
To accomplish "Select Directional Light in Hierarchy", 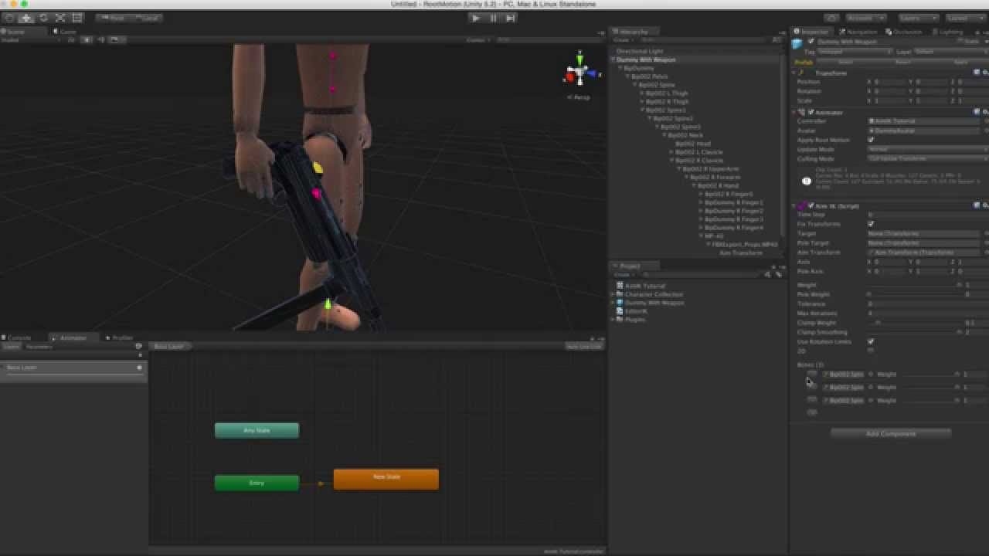I will tap(640, 51).
